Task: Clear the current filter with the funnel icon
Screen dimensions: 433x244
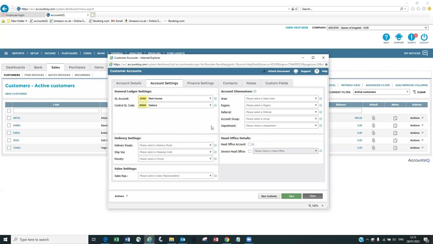Action: pos(415,92)
